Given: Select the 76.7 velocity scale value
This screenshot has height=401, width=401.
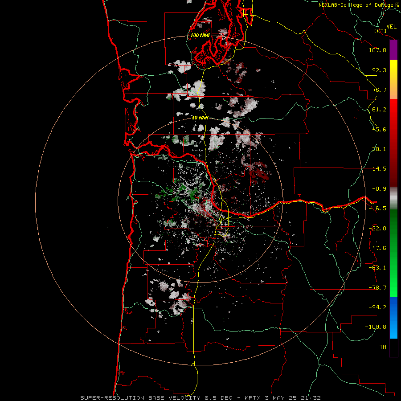Looking at the screenshot, I should 379,90.
